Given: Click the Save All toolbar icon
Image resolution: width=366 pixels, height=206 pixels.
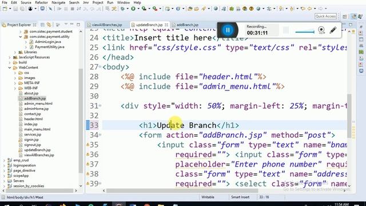Looking at the screenshot, I should [22, 9].
